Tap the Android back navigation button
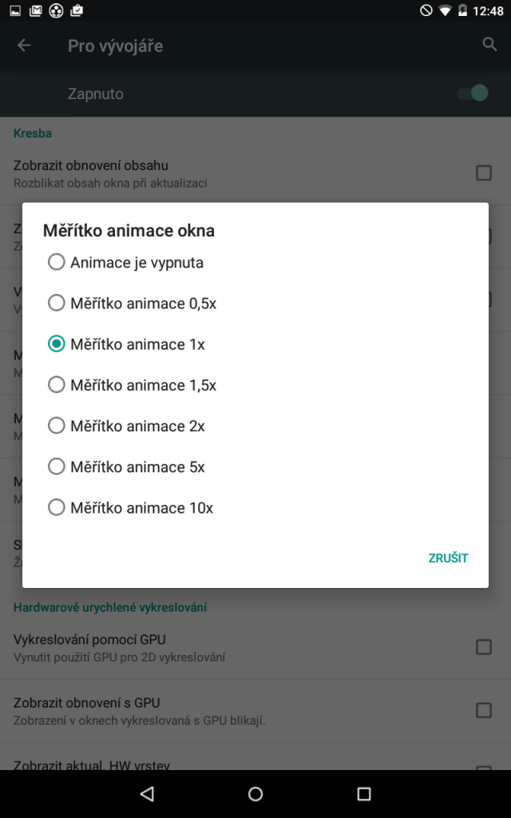Viewport: 511px width, 818px height. tap(147, 793)
